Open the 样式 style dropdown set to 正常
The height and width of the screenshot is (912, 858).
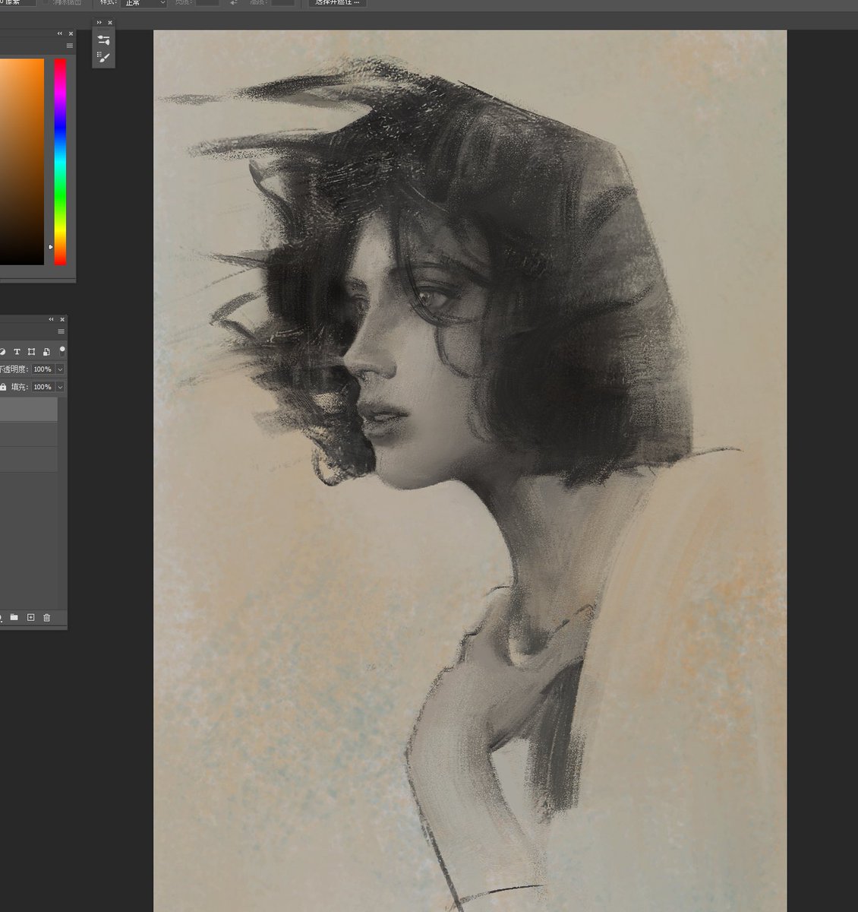144,3
